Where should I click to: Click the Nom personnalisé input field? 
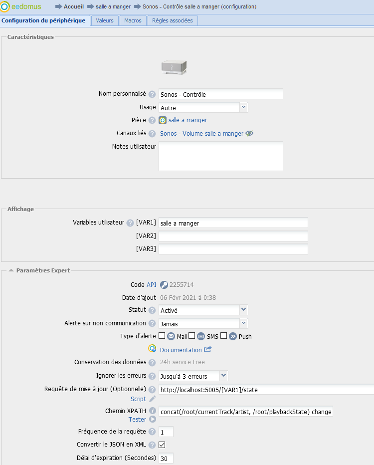coord(221,94)
